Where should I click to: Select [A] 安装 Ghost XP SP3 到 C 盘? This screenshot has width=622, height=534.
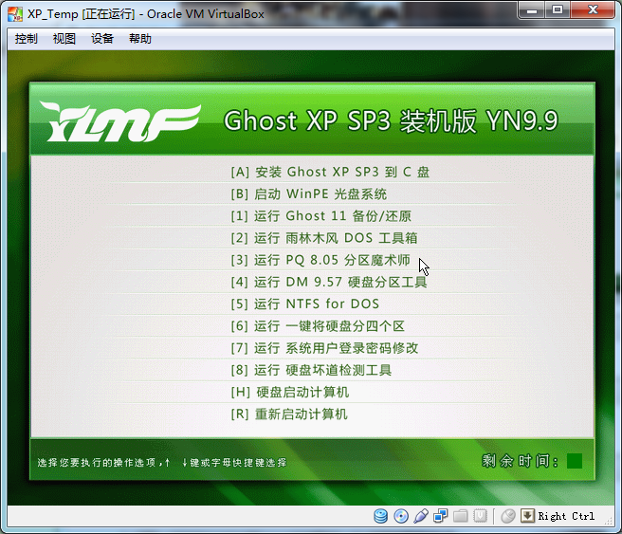pyautogui.click(x=330, y=172)
